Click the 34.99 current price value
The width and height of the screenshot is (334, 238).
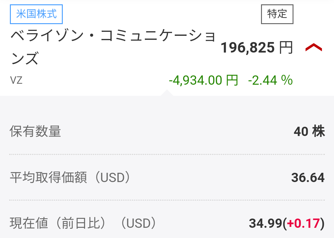click(x=265, y=223)
